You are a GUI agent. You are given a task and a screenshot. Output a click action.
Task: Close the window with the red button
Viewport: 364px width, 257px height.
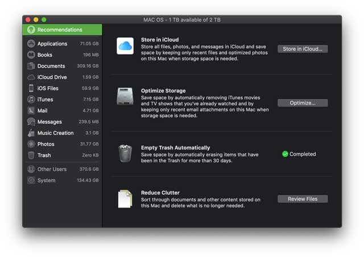click(28, 20)
